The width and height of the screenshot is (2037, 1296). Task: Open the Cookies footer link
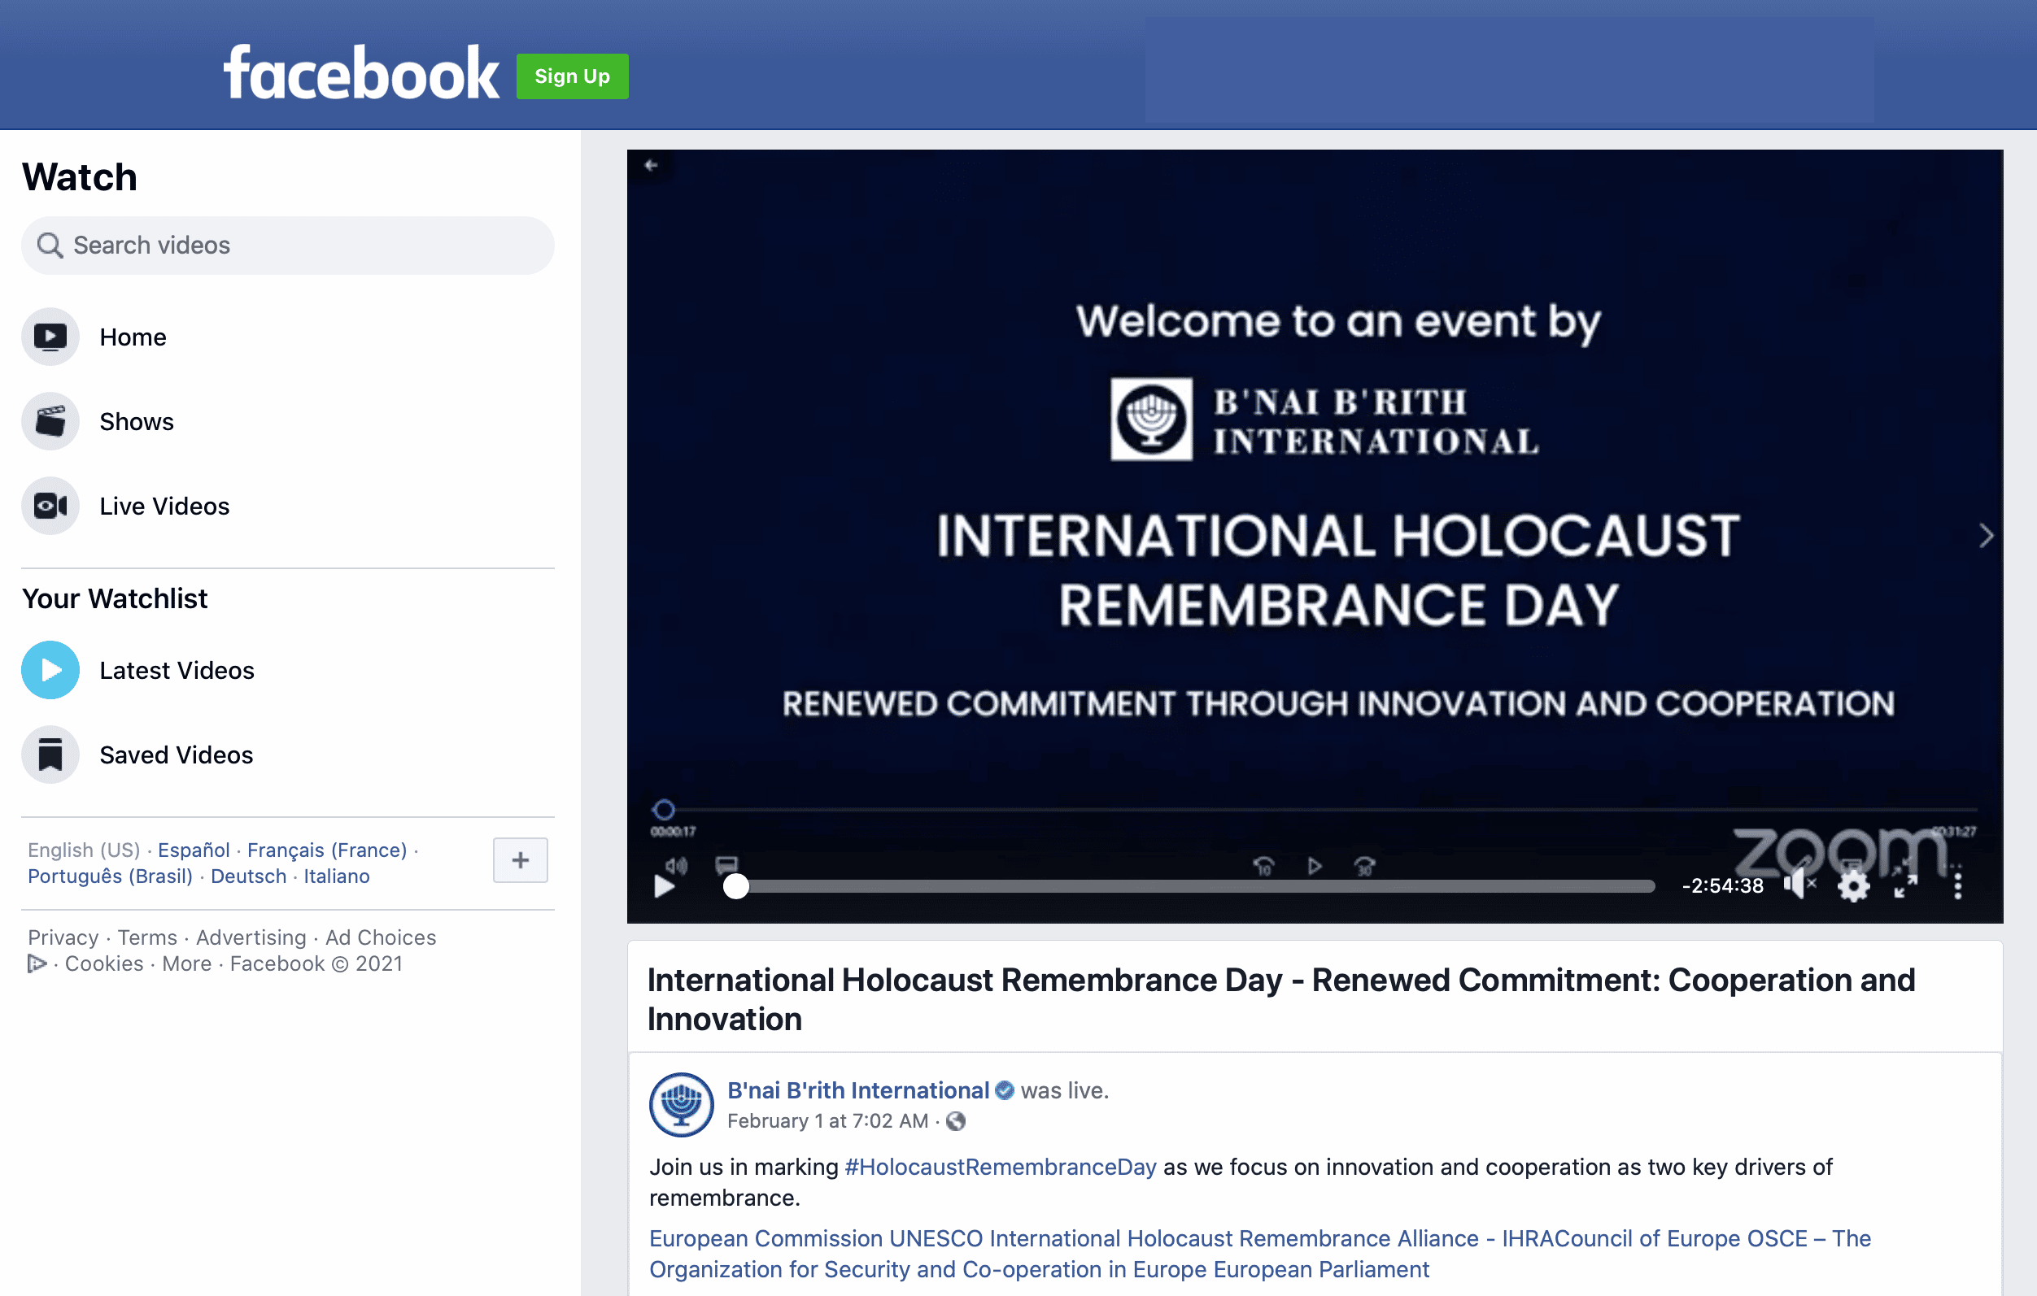pos(104,963)
